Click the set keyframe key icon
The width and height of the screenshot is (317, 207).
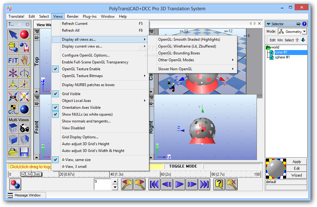click(127, 184)
